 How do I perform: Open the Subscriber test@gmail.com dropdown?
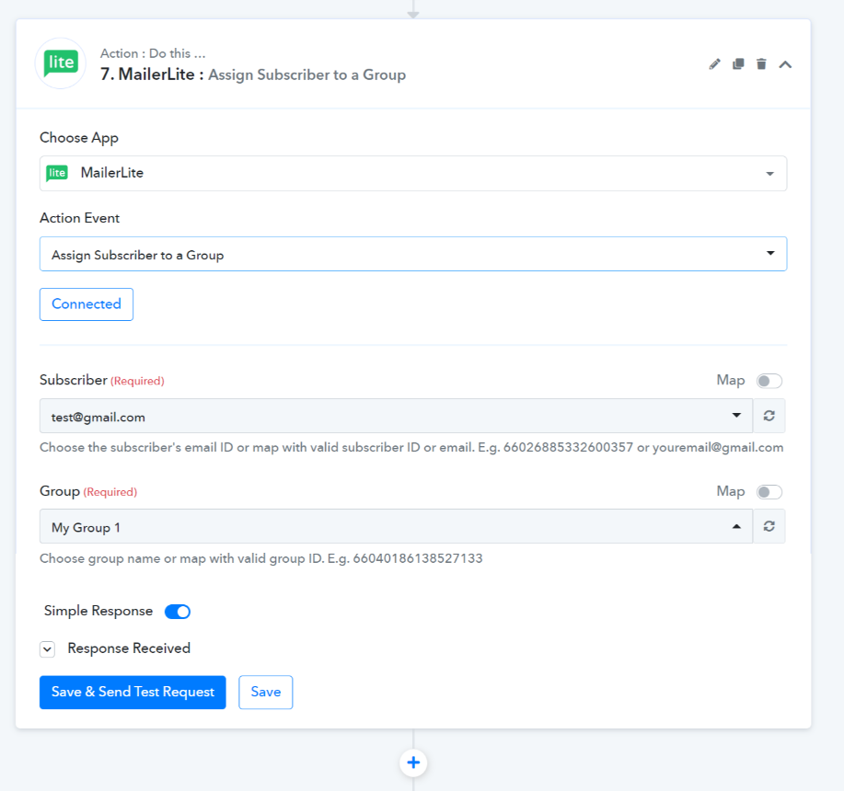(x=396, y=416)
